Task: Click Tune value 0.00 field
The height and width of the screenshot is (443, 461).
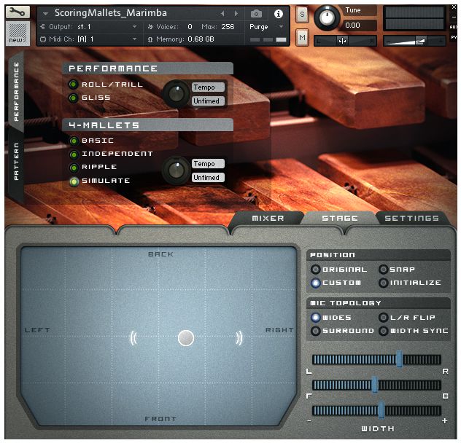Action: tap(359, 26)
